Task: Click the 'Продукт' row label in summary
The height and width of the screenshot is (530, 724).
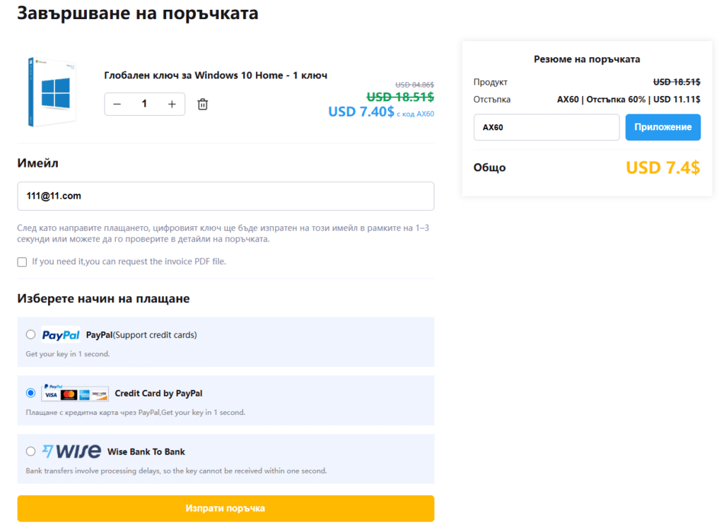Action: pos(491,82)
